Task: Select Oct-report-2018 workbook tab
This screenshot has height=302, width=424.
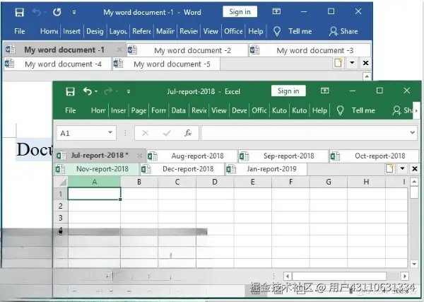Action: tap(375, 156)
